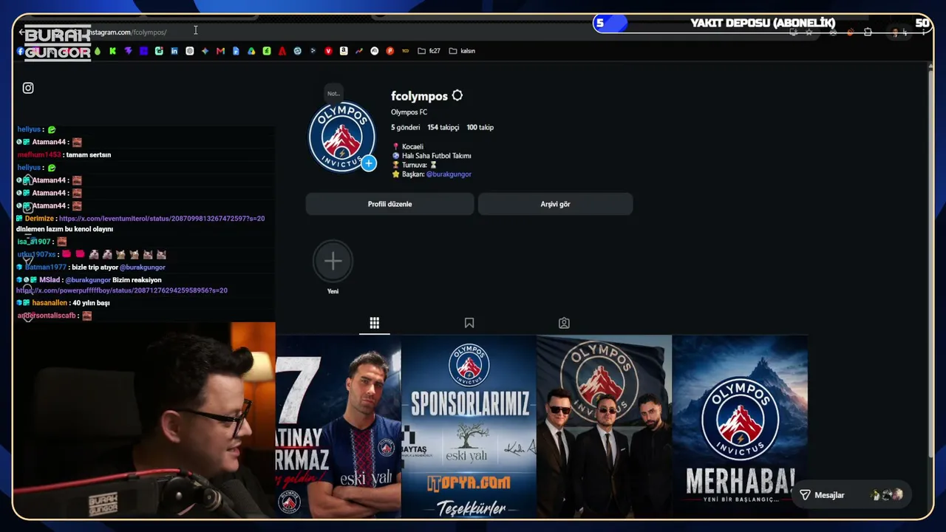
Task: Click username 'hasanallen' in chat
Action: point(50,303)
